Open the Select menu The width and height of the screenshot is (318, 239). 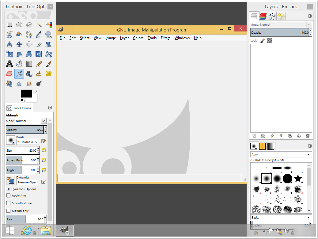tap(85, 38)
